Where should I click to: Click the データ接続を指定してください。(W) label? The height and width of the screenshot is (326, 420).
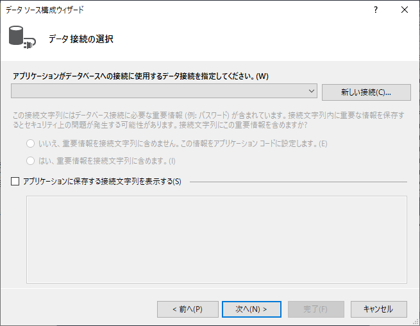point(140,76)
